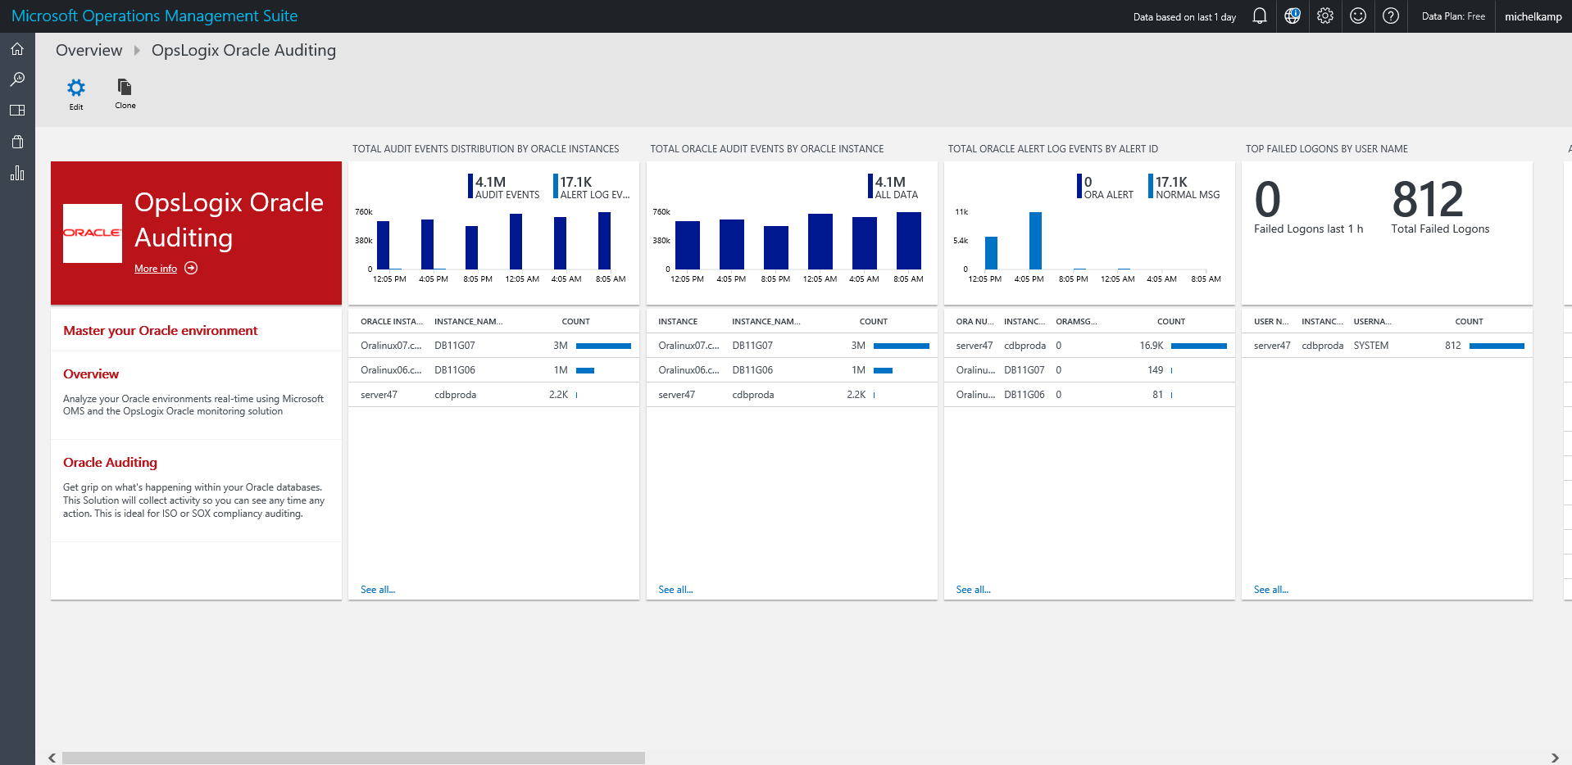This screenshot has width=1572, height=765.
Task: Click the Clone icon
Action: [125, 87]
